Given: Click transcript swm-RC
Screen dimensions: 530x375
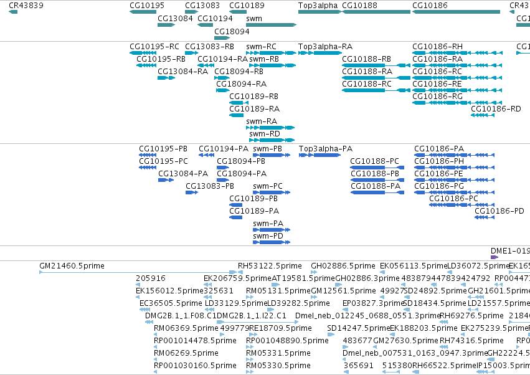Looking at the screenshot, I should [271, 53].
